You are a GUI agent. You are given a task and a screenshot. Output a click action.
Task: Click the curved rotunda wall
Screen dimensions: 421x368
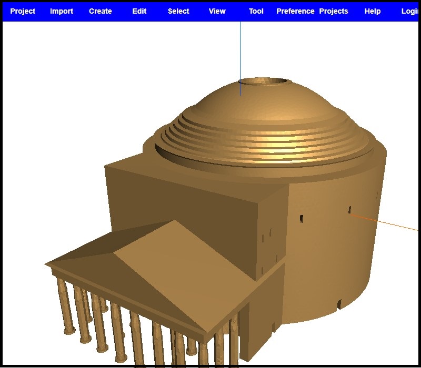[337, 252]
